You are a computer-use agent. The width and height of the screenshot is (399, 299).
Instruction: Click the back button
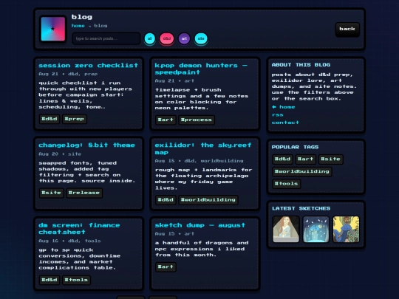click(347, 29)
